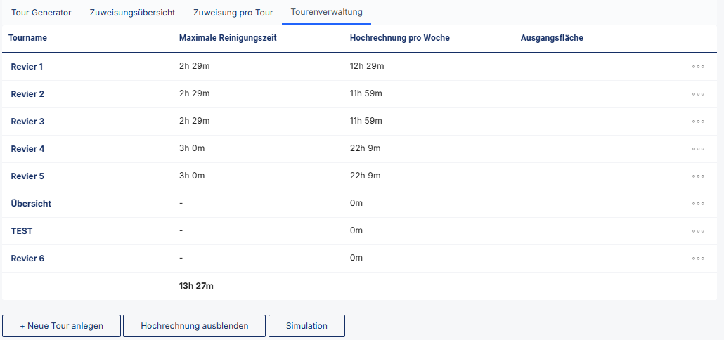Open the Revier 1 tour link
The width and height of the screenshot is (724, 340).
coord(27,67)
